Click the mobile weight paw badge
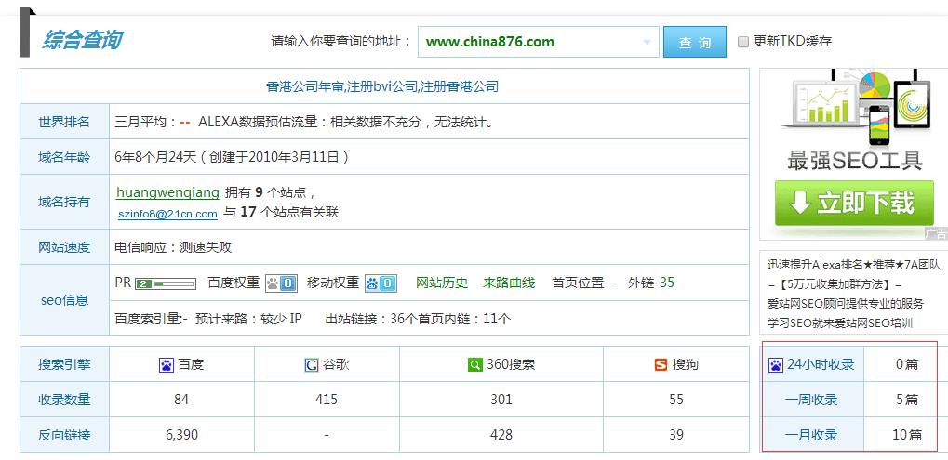 [381, 283]
